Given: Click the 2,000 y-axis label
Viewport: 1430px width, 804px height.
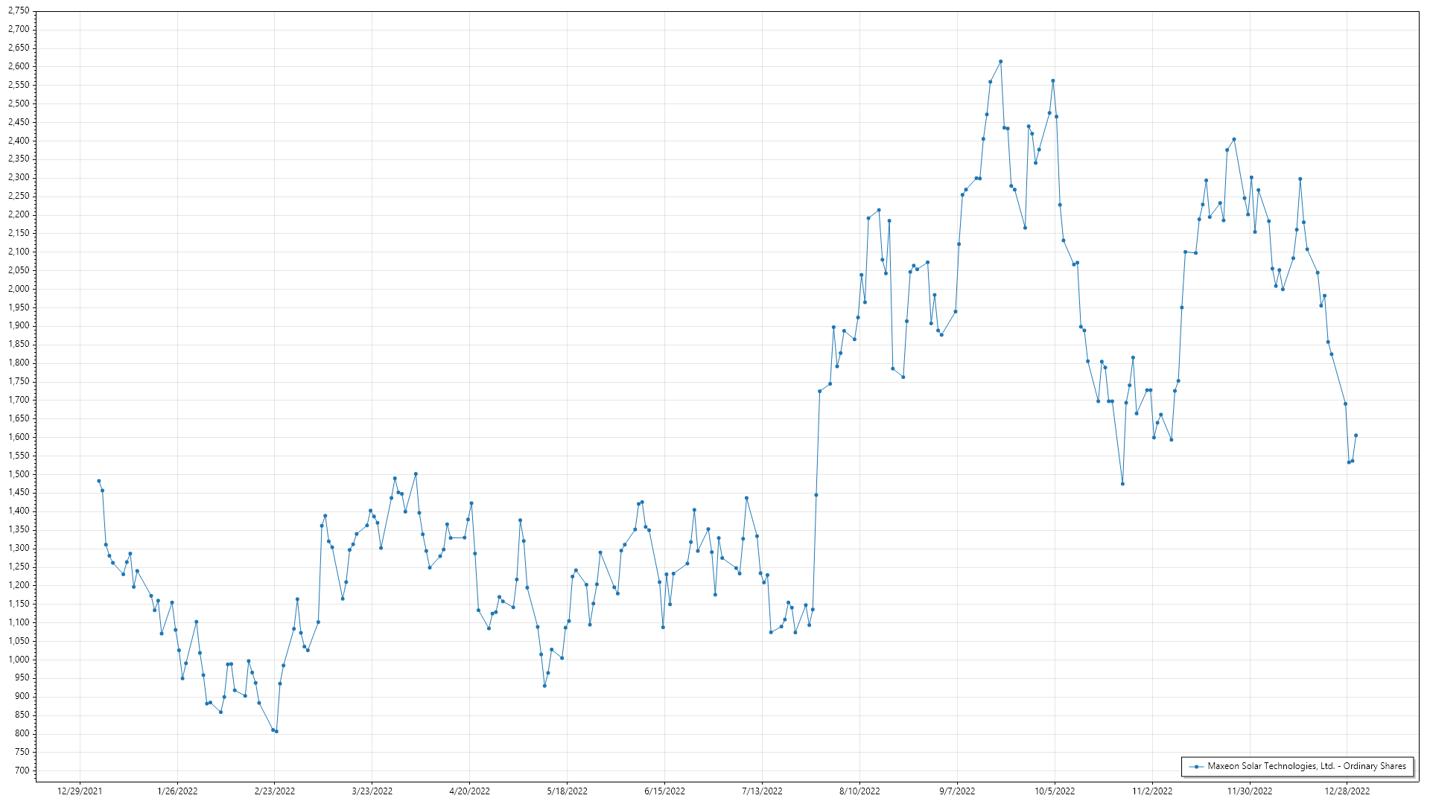Looking at the screenshot, I should click(19, 289).
